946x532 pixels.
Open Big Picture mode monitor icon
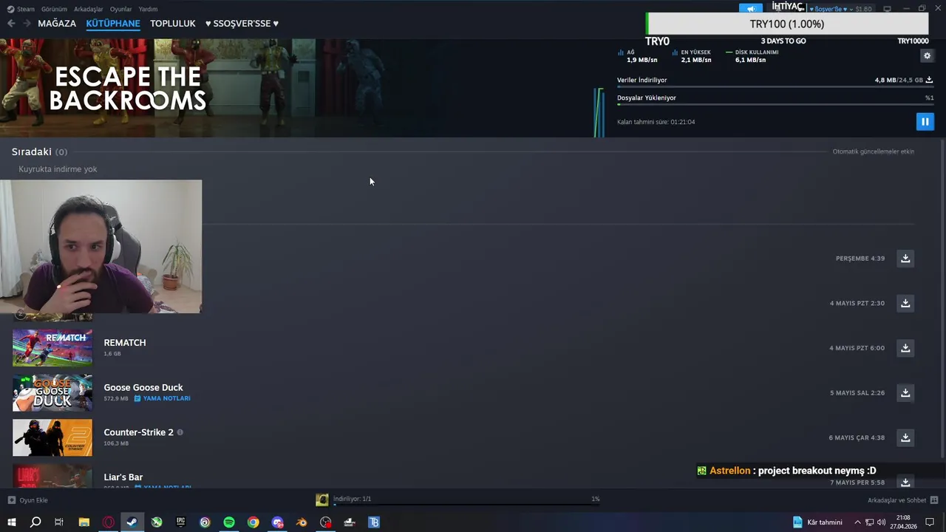pyautogui.click(x=887, y=9)
